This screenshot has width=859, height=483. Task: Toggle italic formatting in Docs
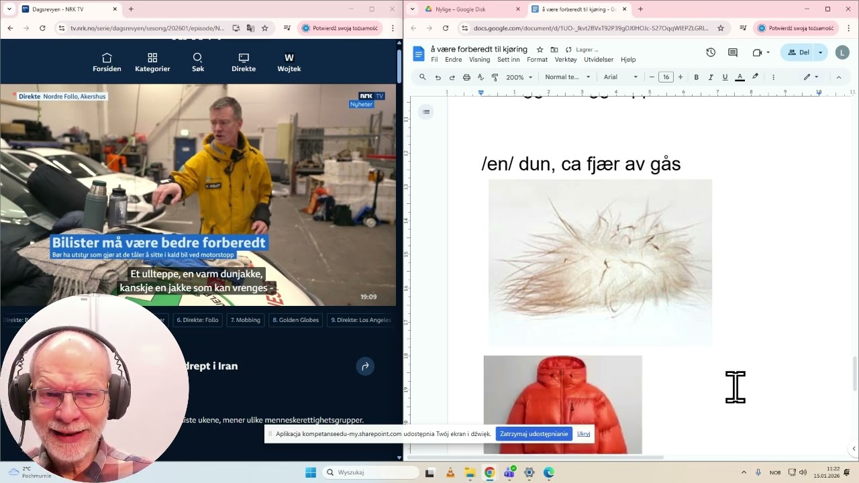point(711,77)
